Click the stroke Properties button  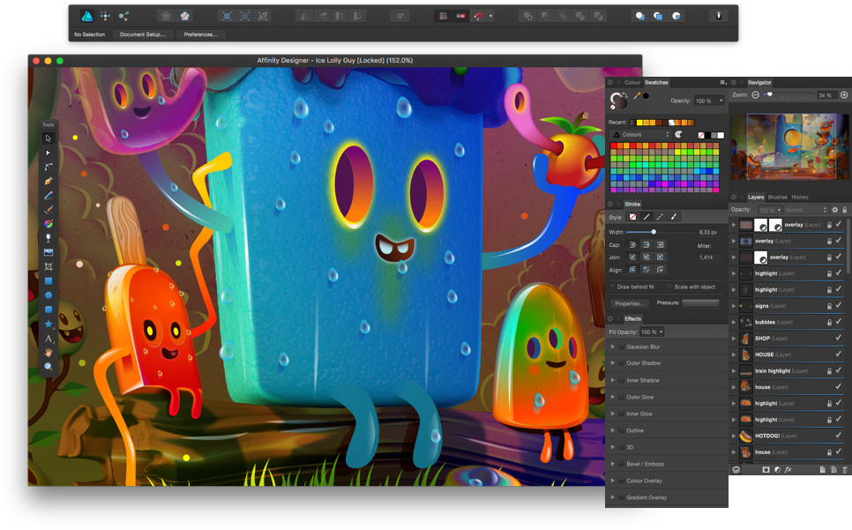(629, 303)
